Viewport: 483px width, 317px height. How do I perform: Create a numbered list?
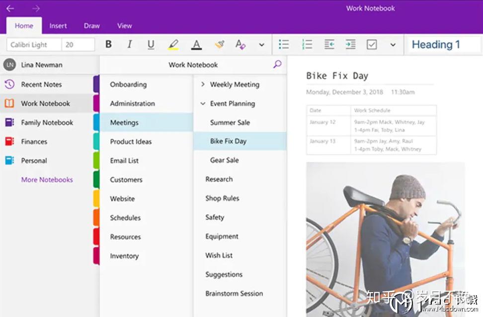point(307,44)
